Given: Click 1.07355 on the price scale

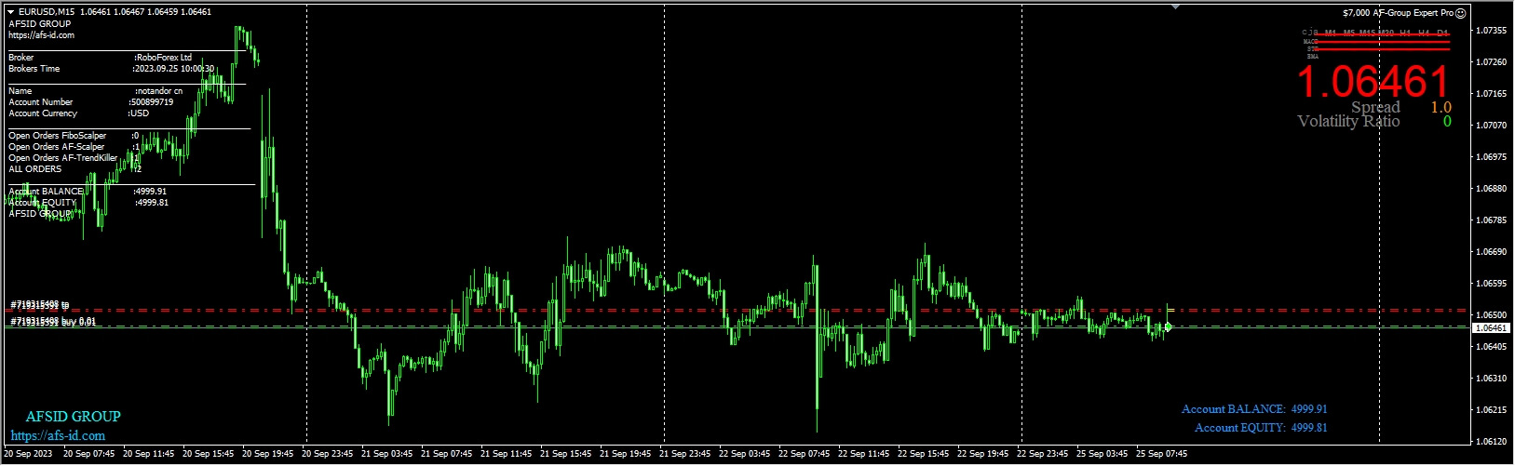Looking at the screenshot, I should (x=1493, y=31).
